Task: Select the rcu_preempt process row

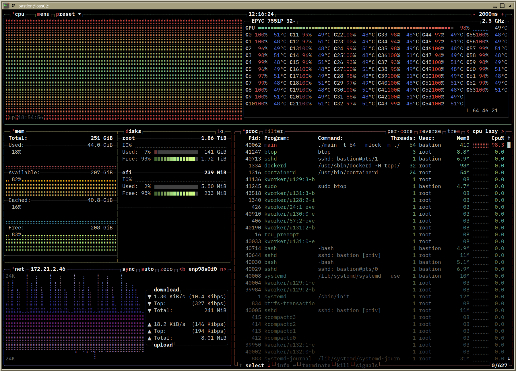Action: click(375, 235)
